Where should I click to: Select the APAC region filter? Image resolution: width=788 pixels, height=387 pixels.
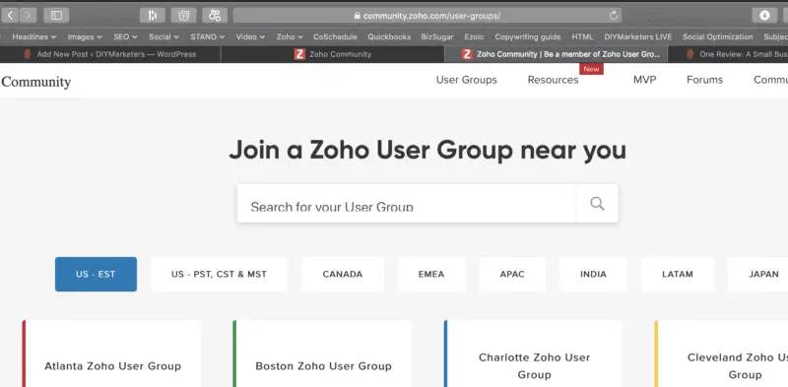click(x=512, y=275)
